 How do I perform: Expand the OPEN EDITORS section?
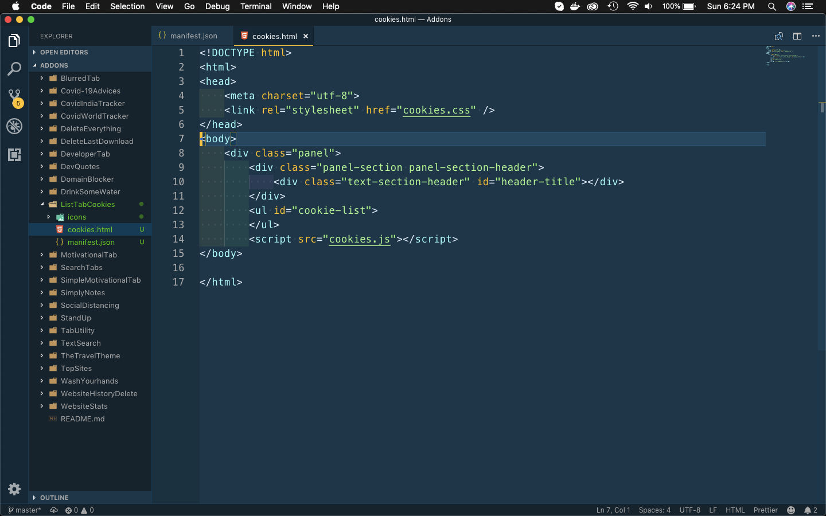(x=90, y=52)
